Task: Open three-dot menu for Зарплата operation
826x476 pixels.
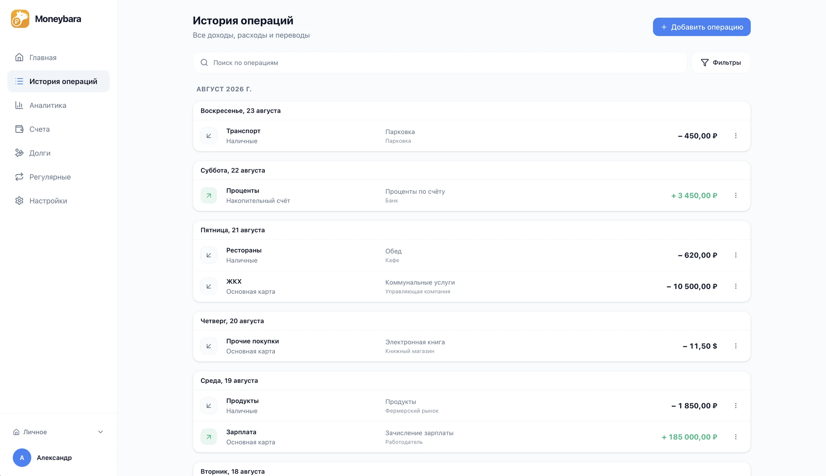Action: (736, 437)
